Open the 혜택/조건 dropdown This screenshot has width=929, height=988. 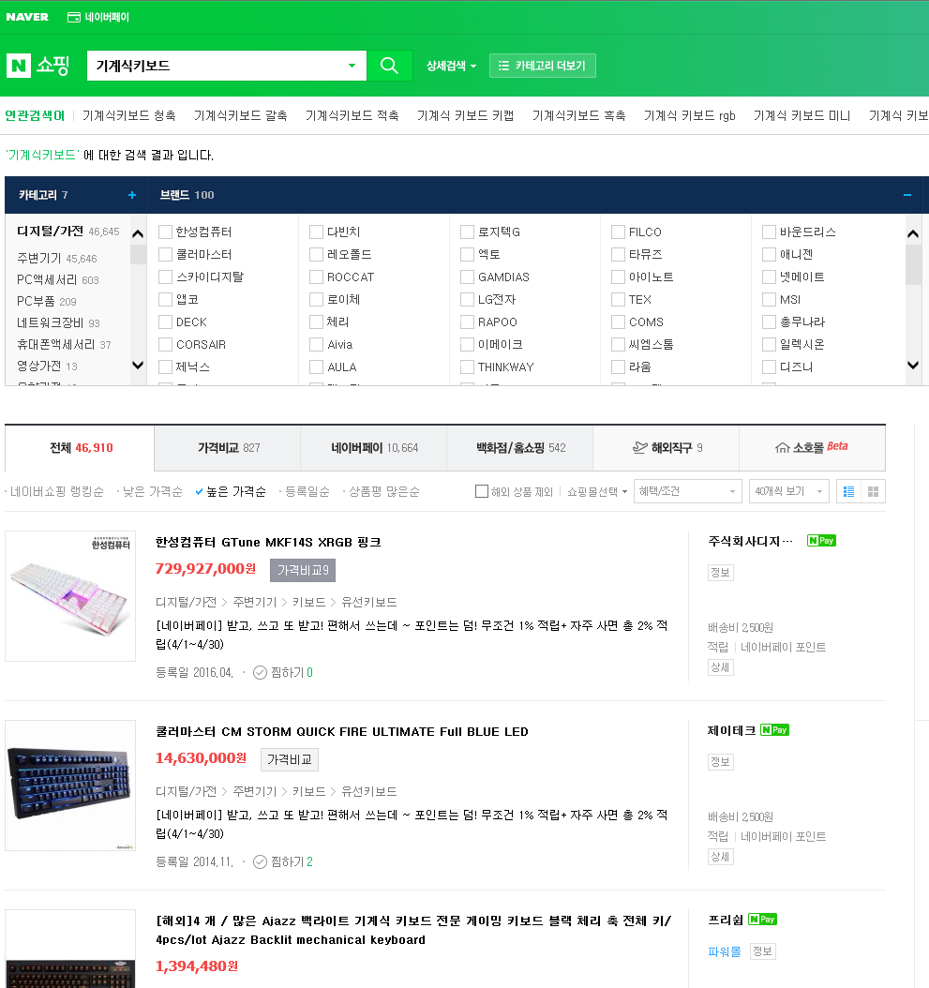688,491
